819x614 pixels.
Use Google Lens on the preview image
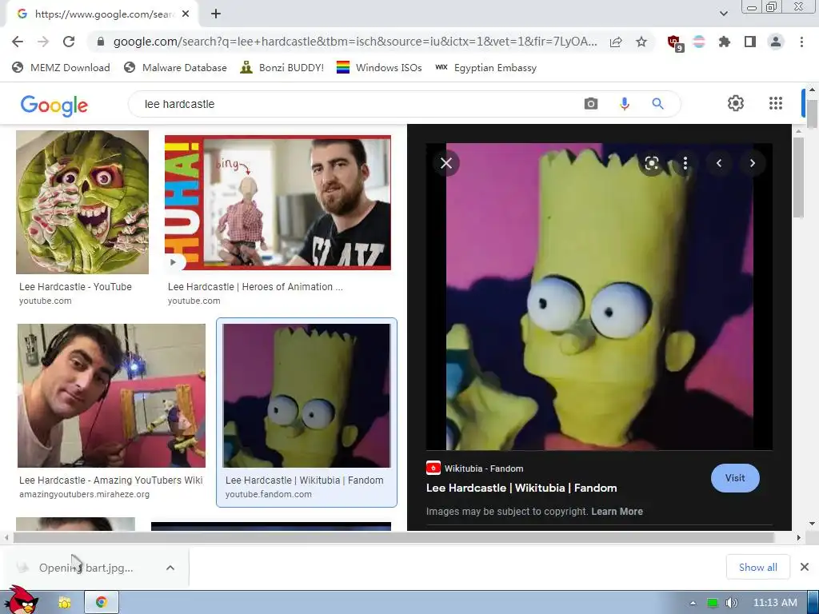coord(651,163)
